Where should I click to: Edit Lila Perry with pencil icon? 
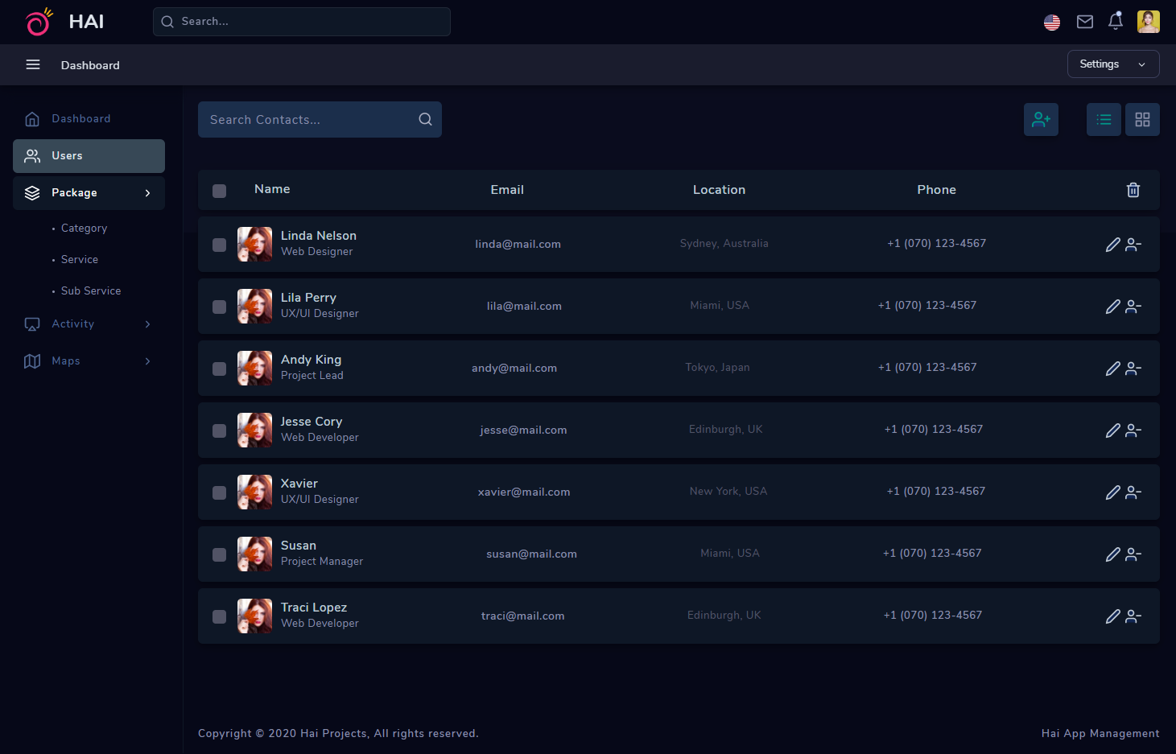[x=1112, y=307]
